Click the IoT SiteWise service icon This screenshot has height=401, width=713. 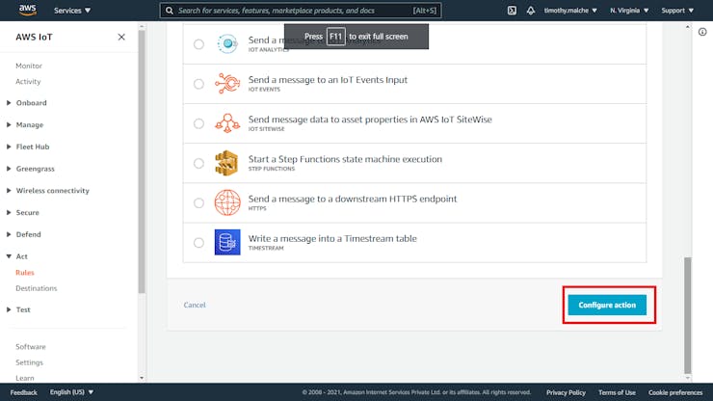coord(227,122)
